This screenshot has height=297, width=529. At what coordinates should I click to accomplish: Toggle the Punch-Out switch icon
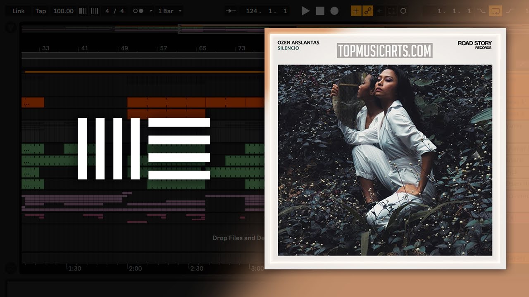(510, 11)
